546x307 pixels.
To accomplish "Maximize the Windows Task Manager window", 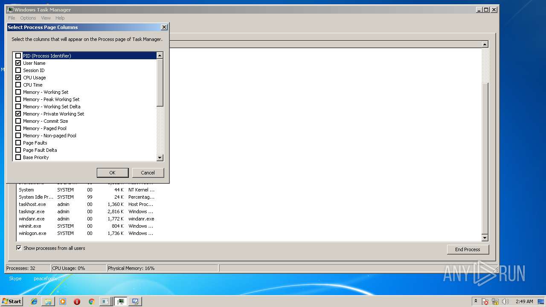I will tap(486, 9).
